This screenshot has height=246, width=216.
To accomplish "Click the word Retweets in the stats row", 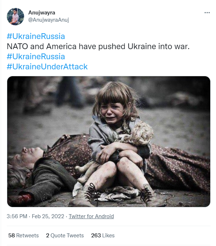I will pos(27,236).
